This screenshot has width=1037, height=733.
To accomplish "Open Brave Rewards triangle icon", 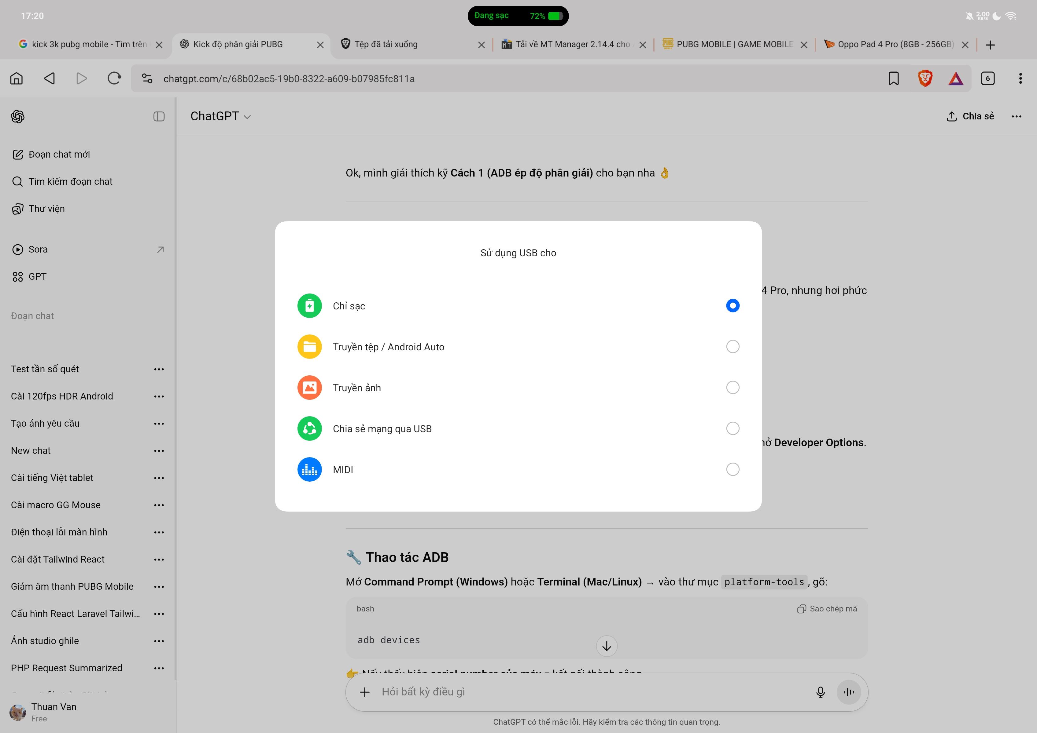I will coord(956,78).
